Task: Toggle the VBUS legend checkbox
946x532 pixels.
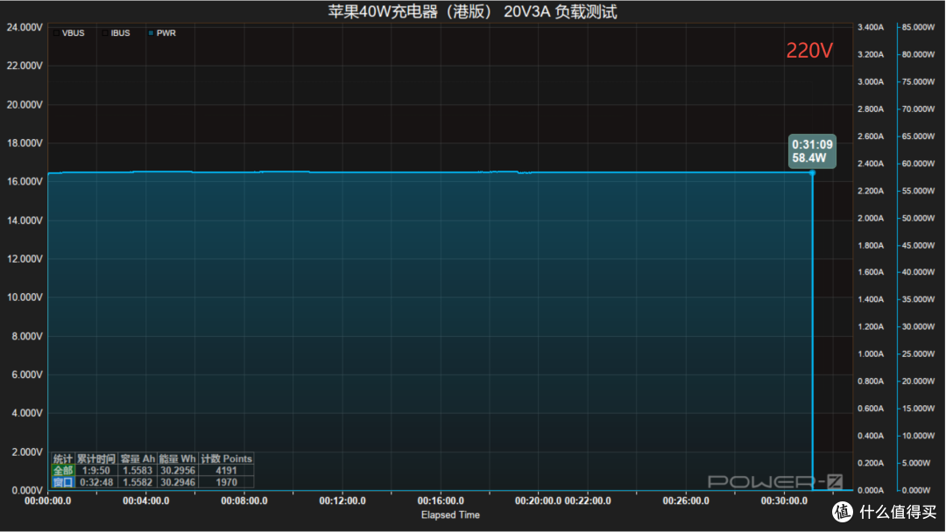Action: pos(57,33)
